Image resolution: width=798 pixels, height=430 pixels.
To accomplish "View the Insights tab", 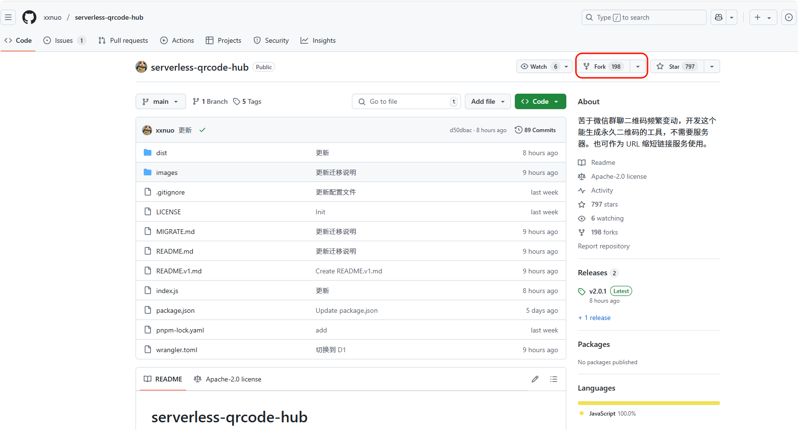I will pyautogui.click(x=318, y=40).
